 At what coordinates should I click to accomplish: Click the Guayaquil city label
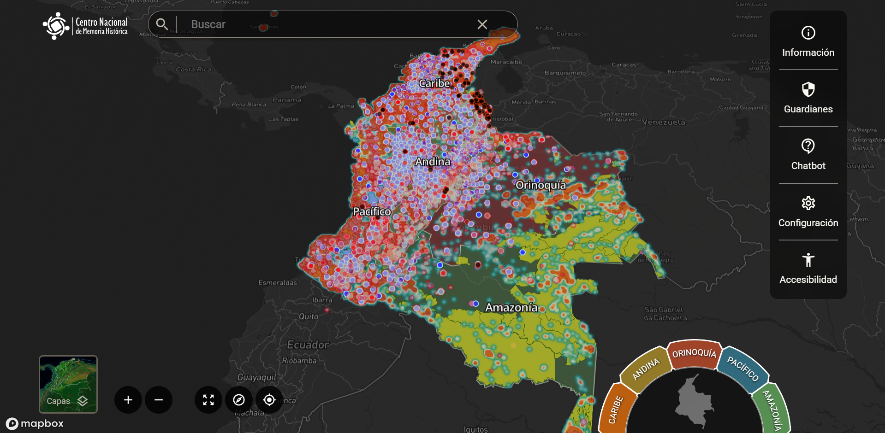[x=257, y=377]
